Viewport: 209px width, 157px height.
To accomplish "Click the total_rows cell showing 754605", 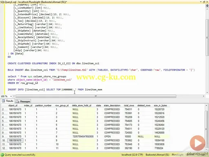I will coord(130,121).
